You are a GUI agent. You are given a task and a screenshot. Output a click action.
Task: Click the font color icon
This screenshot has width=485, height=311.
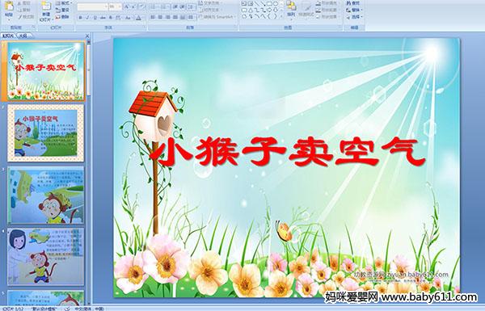click(x=139, y=18)
